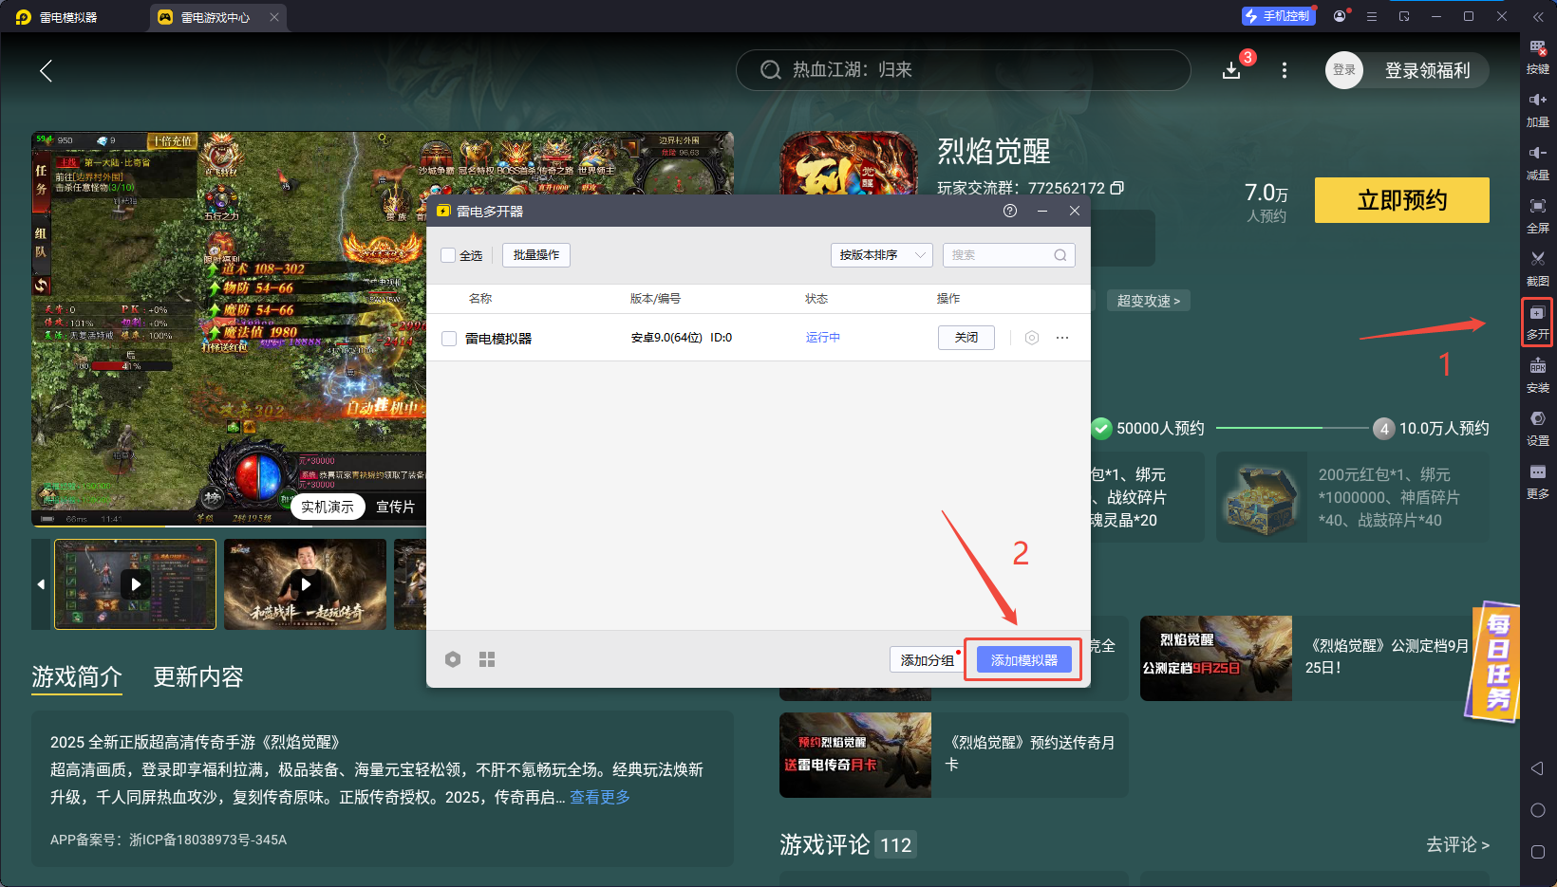This screenshot has width=1557, height=887.
Task: Open the 超变攻速 tag
Action: 1148,301
